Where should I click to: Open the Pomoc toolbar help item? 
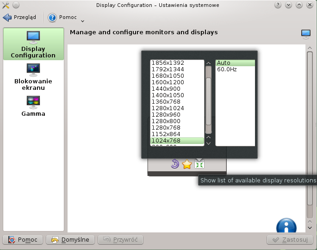click(62, 18)
